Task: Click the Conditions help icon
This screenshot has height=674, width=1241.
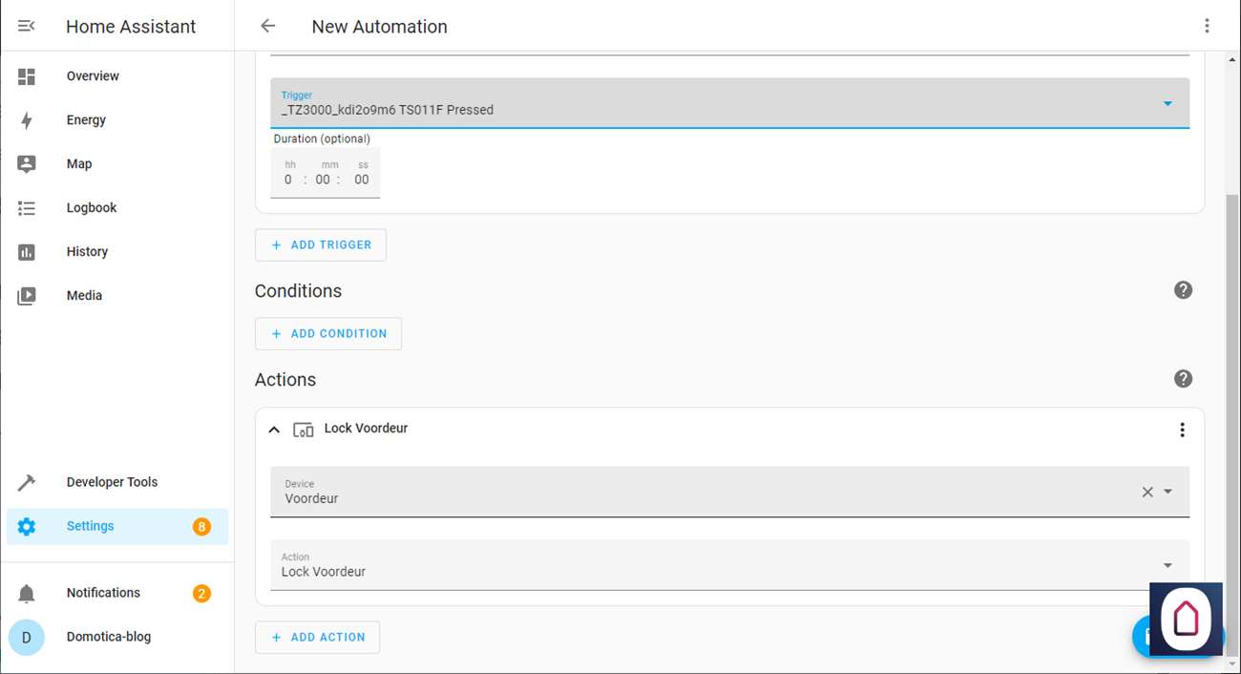Action: click(x=1183, y=290)
